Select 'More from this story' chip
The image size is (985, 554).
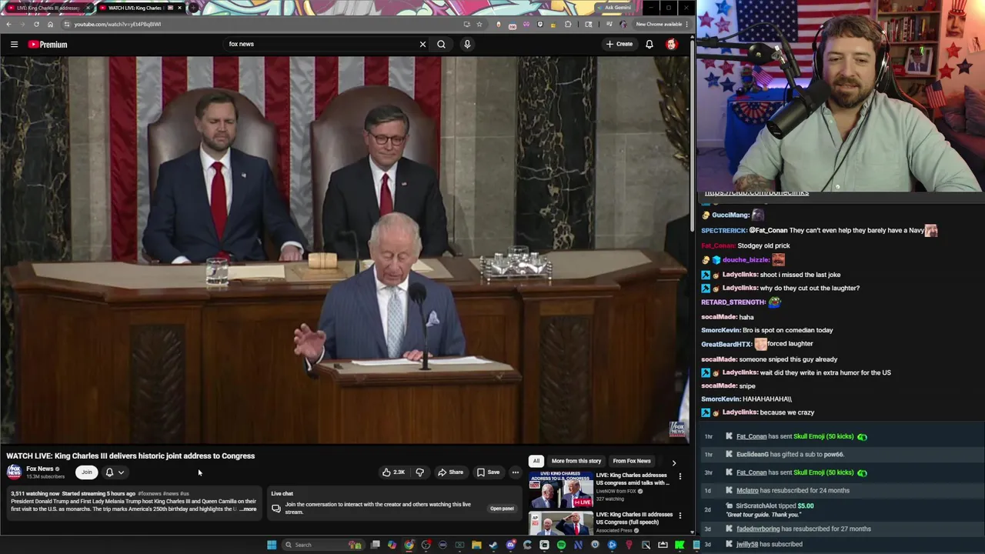pos(576,461)
